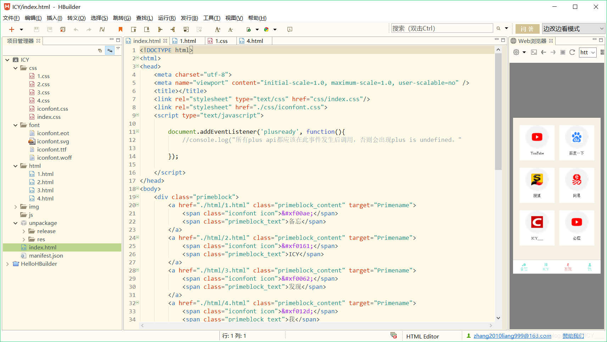607x342 pixels.
Task: Fold the script block on line 9
Action: click(138, 115)
